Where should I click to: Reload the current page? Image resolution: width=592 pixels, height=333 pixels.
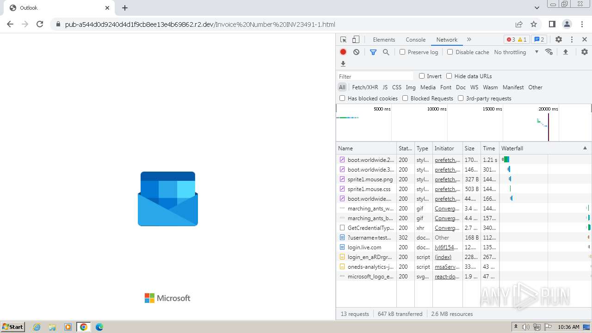40,24
